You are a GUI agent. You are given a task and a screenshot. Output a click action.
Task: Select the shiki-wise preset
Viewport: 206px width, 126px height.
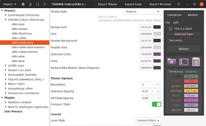coord(18,61)
